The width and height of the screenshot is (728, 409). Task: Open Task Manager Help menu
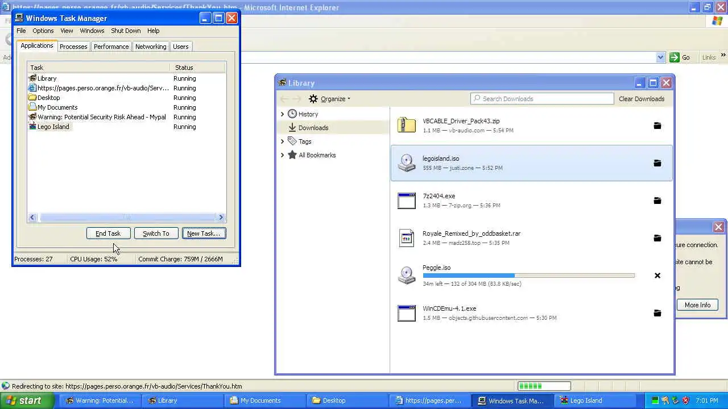coord(153,31)
